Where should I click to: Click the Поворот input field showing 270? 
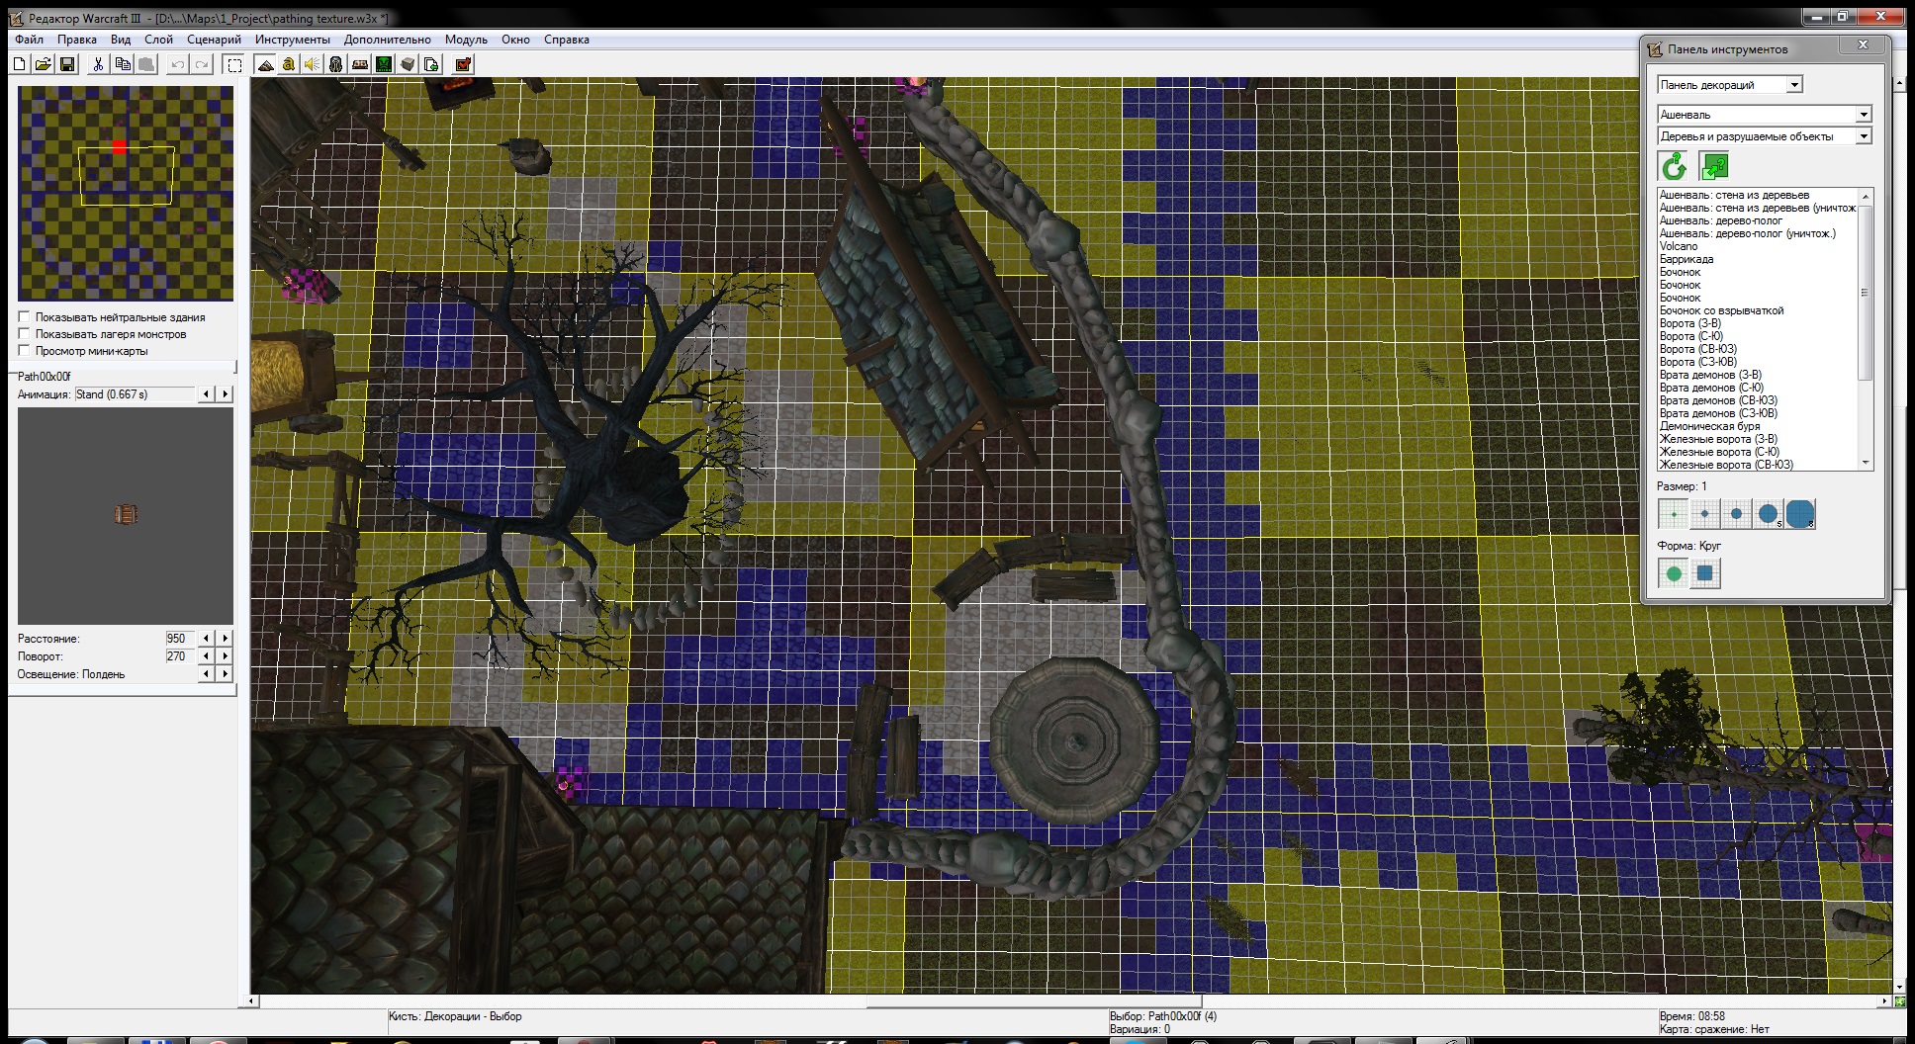(x=180, y=656)
